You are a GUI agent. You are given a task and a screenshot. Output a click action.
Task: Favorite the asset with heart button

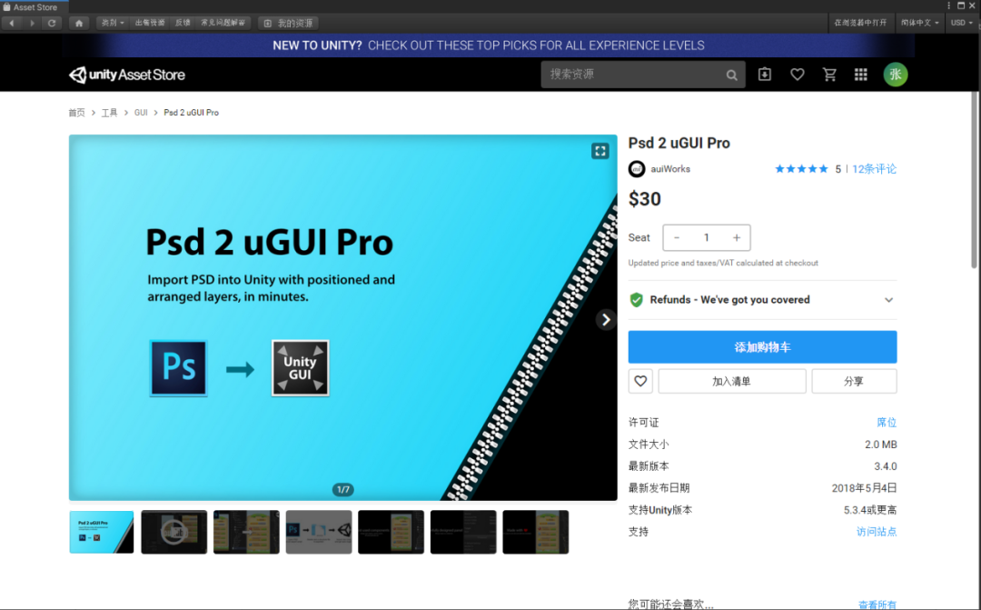(640, 381)
